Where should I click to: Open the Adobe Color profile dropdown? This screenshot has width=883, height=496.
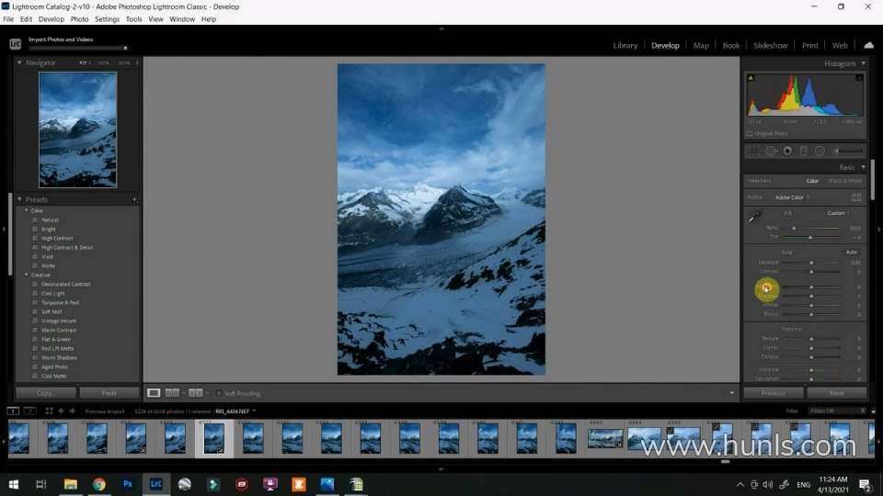point(792,197)
